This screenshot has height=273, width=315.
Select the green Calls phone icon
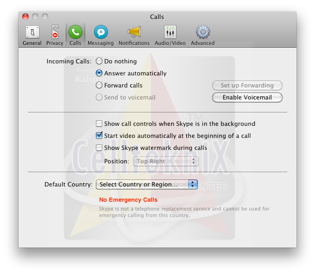coord(76,32)
